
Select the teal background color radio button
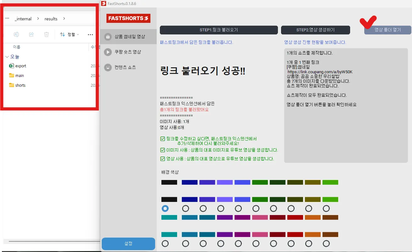click(x=165, y=244)
